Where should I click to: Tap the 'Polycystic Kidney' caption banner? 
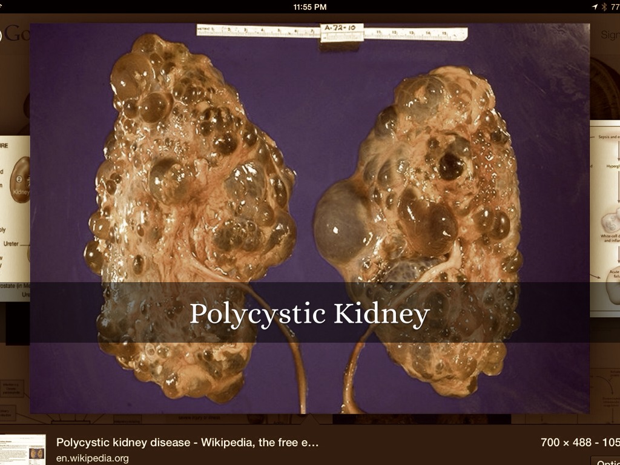pyautogui.click(x=309, y=313)
